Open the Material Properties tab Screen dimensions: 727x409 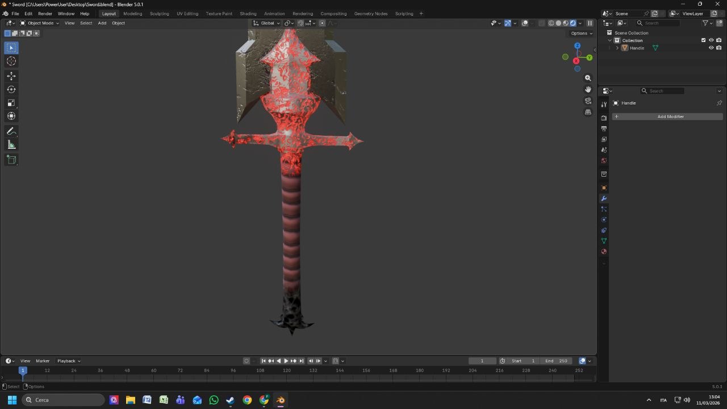[x=604, y=252]
